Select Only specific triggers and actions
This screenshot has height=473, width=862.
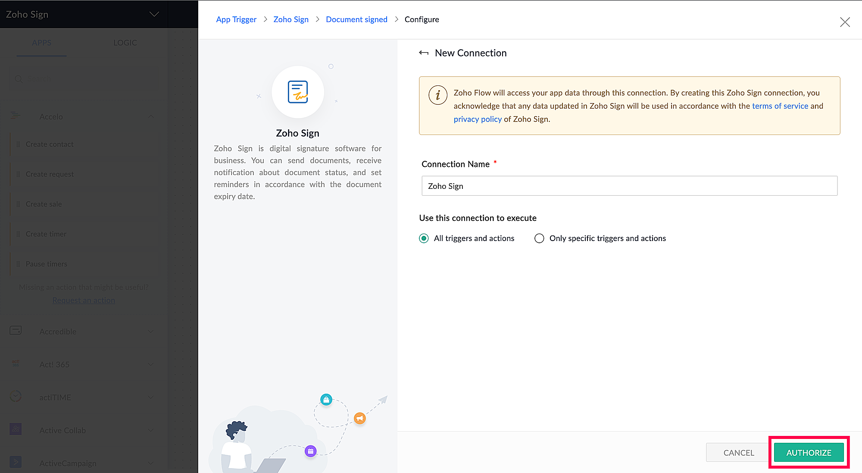click(x=539, y=238)
